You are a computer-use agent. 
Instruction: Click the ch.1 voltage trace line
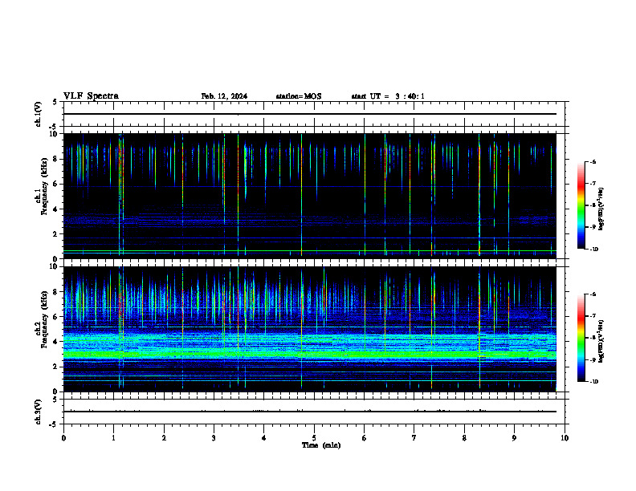(310, 114)
